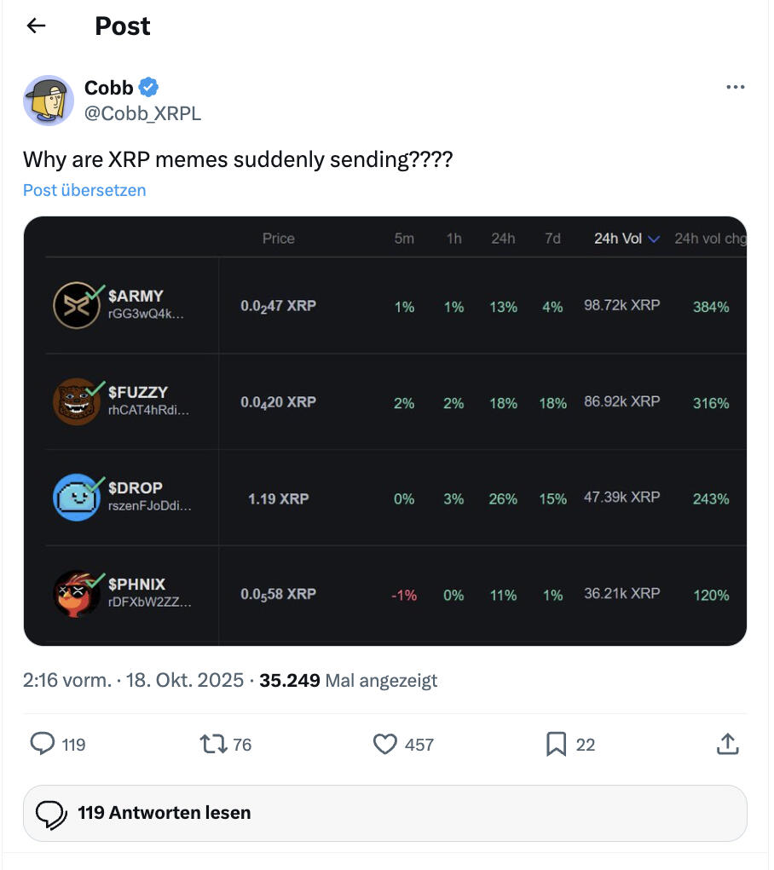The height and width of the screenshot is (870, 774).
Task: Click the 7d column header
Action: click(552, 239)
